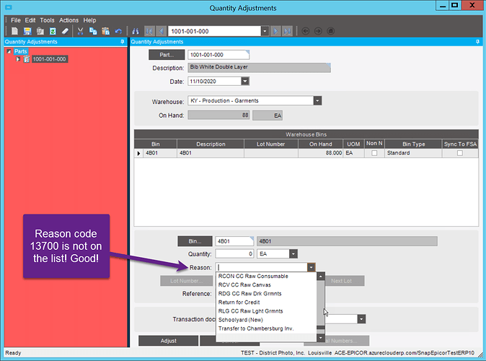Click the Clear eraser icon

click(x=65, y=31)
